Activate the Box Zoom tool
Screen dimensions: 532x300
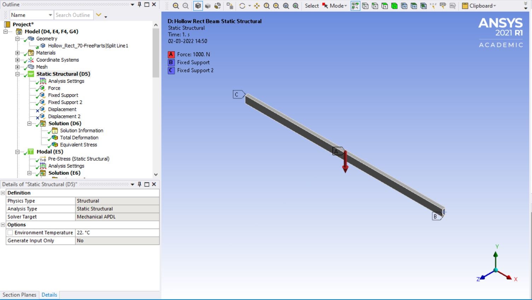[x=276, y=6]
